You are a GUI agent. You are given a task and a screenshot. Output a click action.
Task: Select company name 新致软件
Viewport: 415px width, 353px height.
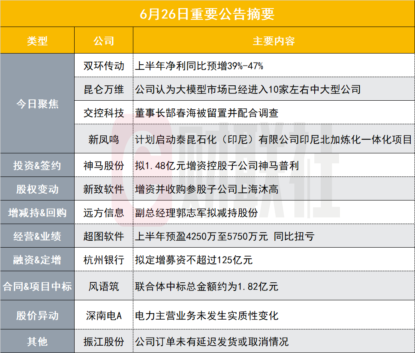tap(104, 189)
